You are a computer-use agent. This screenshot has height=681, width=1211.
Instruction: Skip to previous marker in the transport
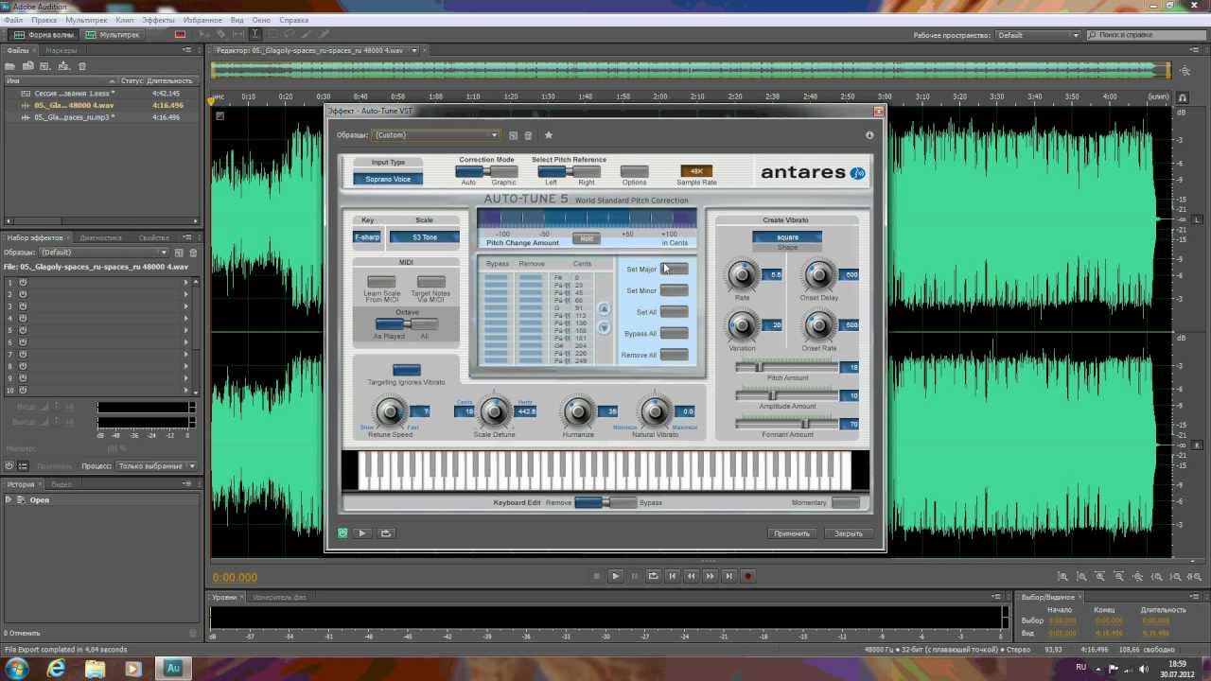click(672, 576)
